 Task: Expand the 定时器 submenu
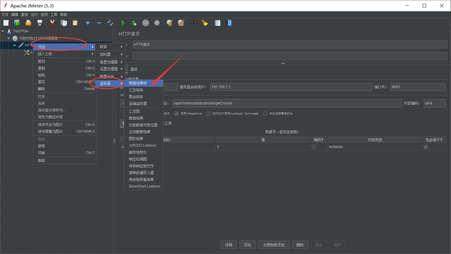pos(111,54)
